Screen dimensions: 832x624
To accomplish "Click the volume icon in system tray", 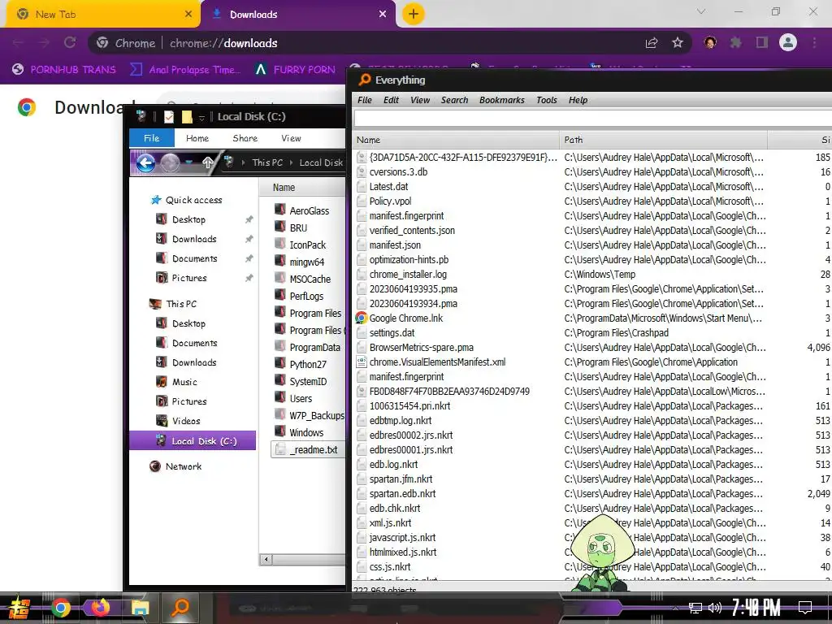I will 715,608.
